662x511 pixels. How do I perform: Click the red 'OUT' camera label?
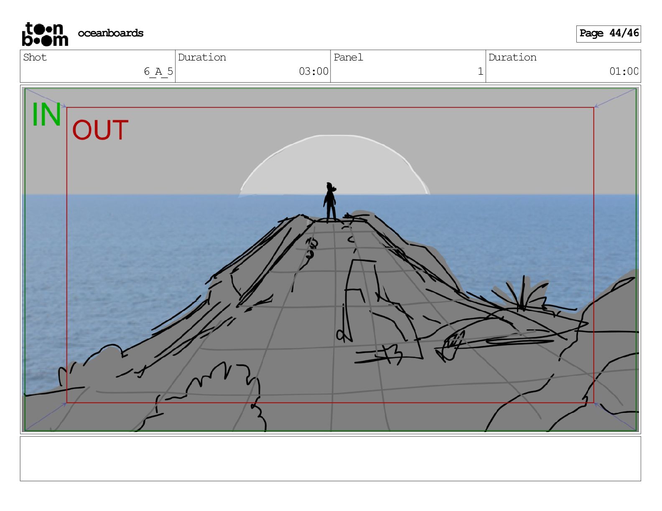(100, 130)
